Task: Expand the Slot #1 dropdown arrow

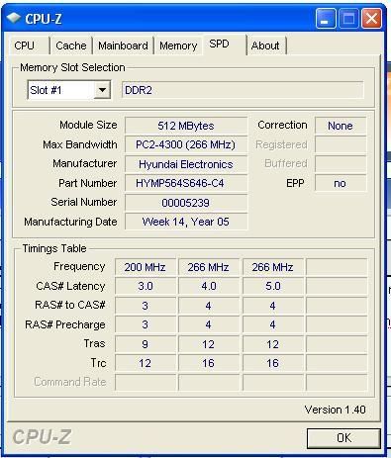Action: click(x=102, y=90)
